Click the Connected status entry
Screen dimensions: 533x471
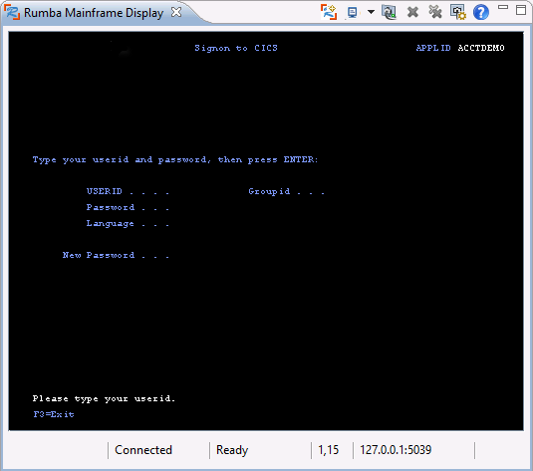click(143, 450)
